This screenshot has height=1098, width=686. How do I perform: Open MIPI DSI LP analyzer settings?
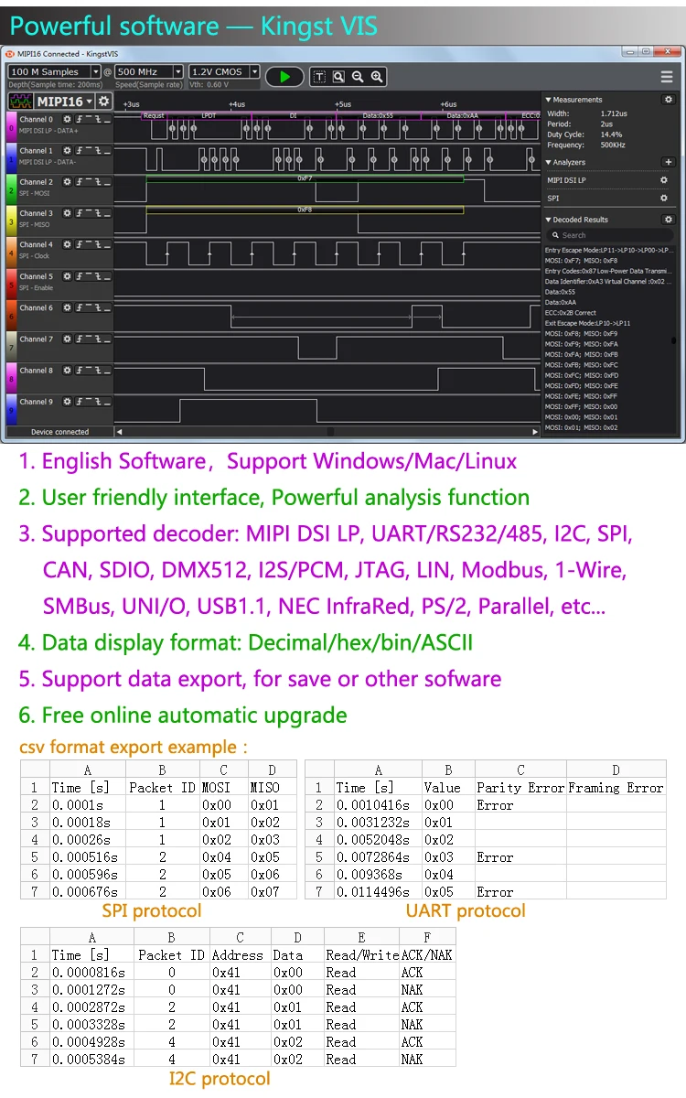point(664,180)
